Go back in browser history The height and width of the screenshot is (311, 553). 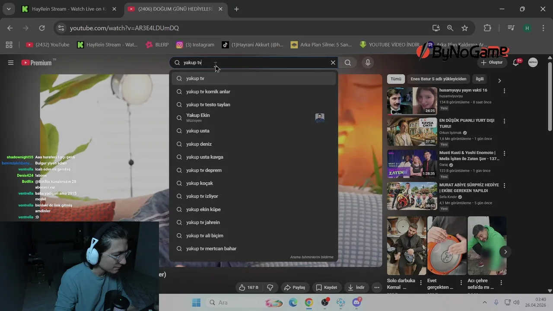click(x=10, y=28)
